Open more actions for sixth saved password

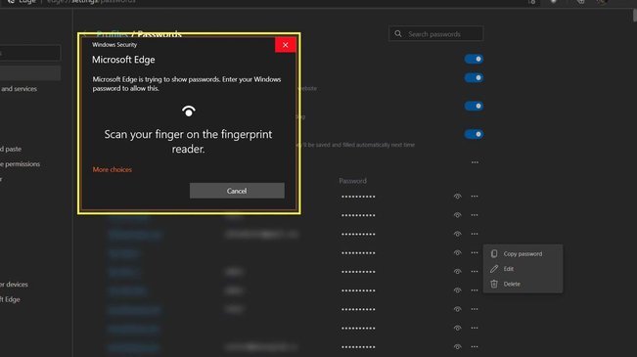point(475,290)
